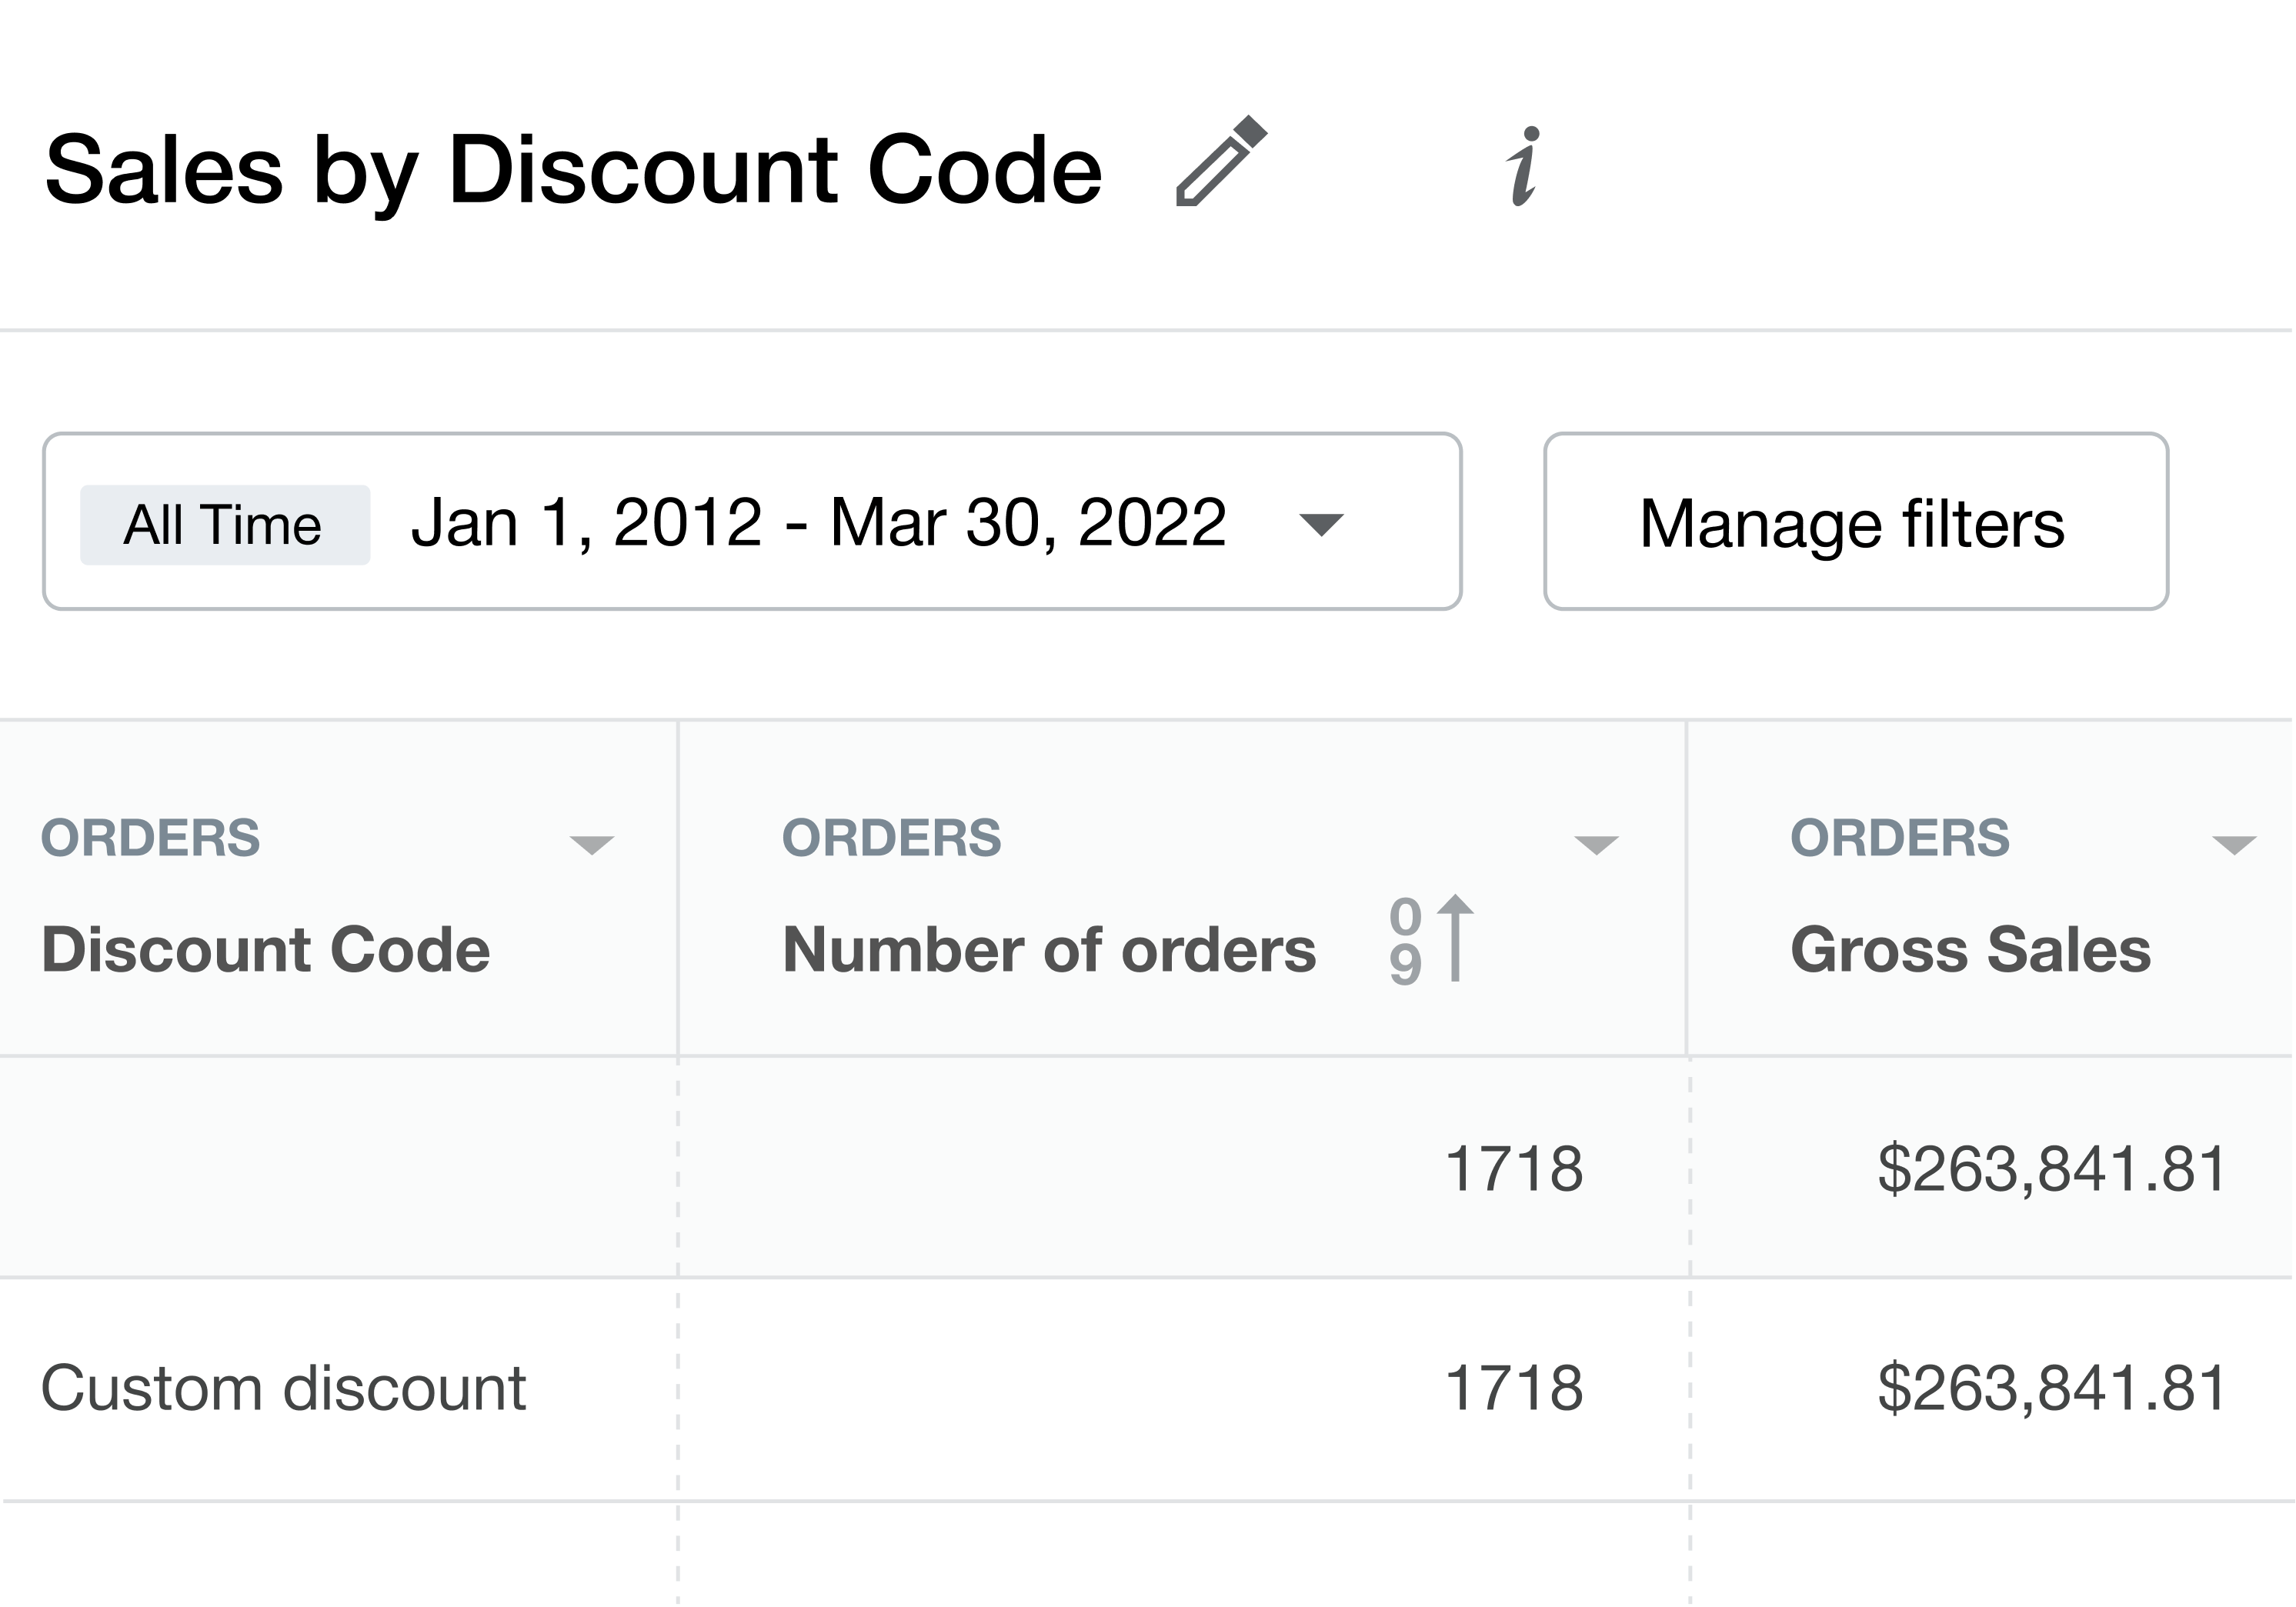2296x1607 pixels.
Task: Select the Number of orders column header
Action: (x=1046, y=948)
